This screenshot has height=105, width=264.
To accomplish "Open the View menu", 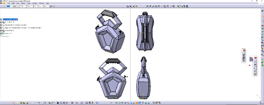I will pos(18,3).
